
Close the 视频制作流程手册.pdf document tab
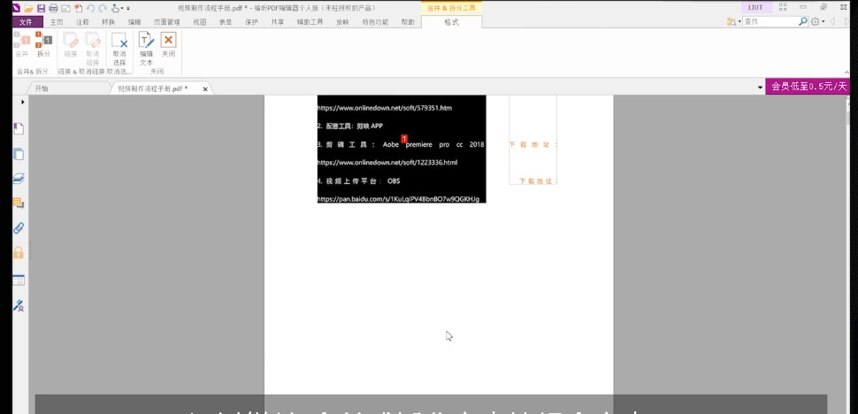pyautogui.click(x=205, y=88)
